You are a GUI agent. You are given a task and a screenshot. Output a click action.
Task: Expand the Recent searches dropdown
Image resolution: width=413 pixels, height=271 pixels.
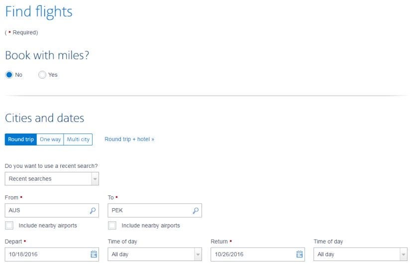pyautogui.click(x=52, y=179)
